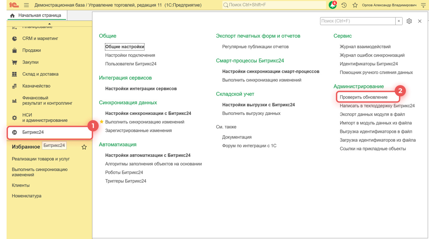Screen dimensions: 429x239
Task: Open Форум по интеграции с 1С
Action: point(249,146)
